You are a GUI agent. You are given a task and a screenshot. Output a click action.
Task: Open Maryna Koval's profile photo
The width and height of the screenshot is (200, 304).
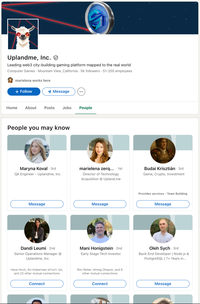[x=37, y=151]
